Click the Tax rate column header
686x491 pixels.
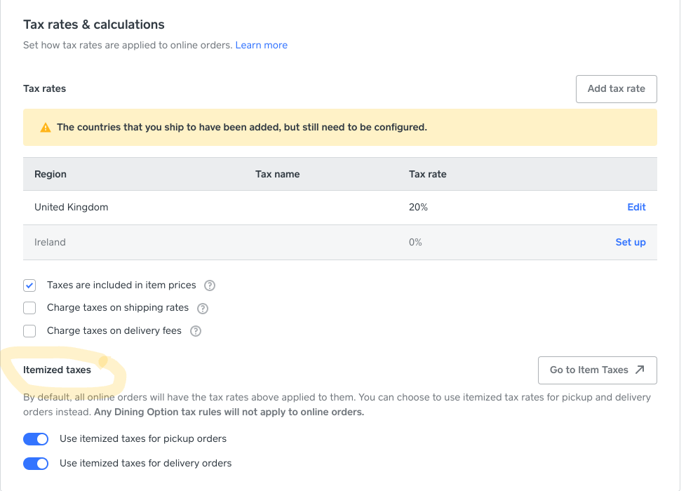[427, 174]
